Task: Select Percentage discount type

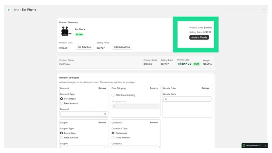Action: [x=62, y=99]
